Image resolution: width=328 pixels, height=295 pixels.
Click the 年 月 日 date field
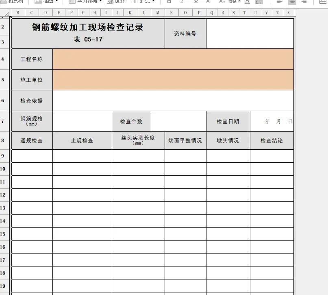pyautogui.click(x=272, y=121)
